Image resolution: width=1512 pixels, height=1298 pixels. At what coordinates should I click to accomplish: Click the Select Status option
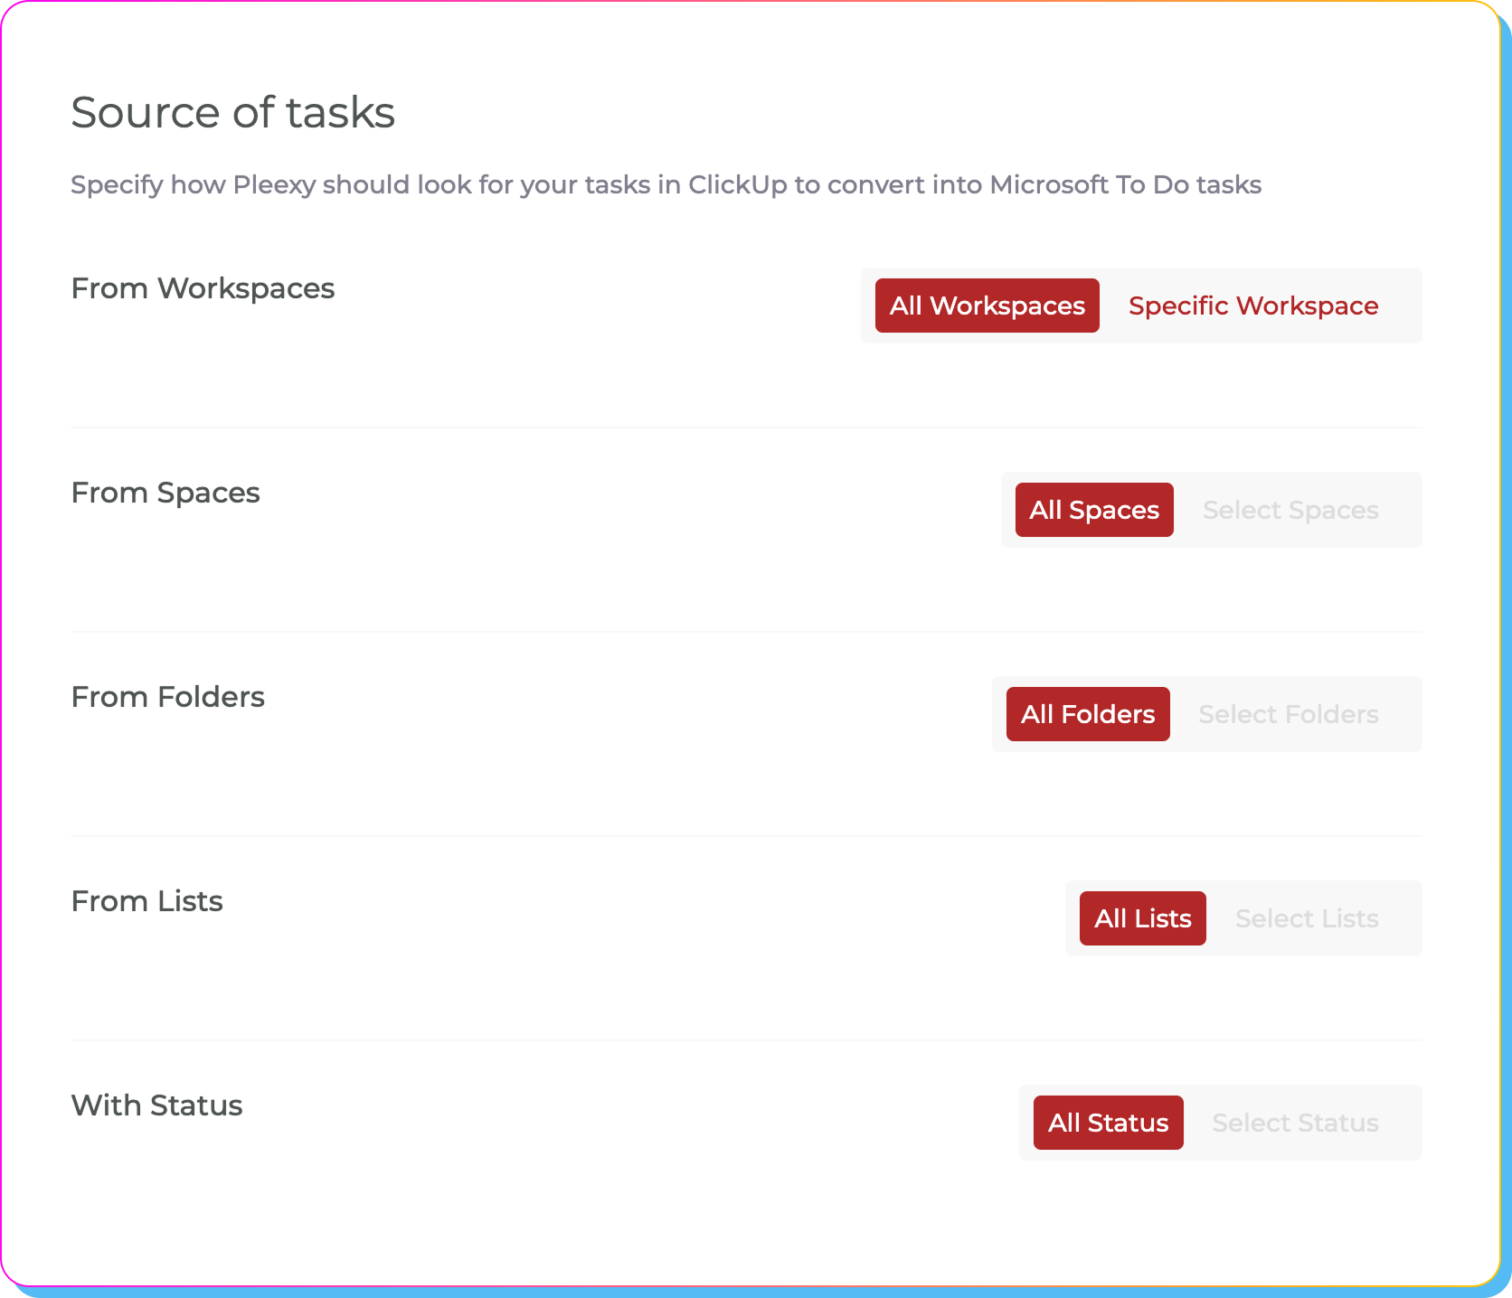1295,1123
